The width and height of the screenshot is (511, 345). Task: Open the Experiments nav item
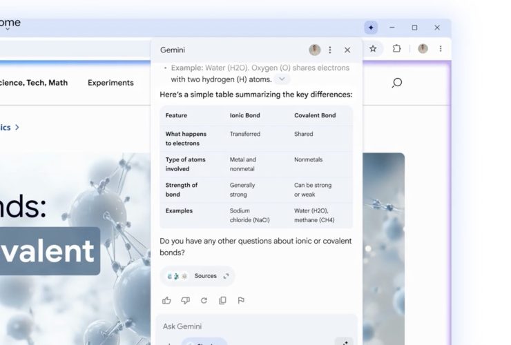point(110,83)
